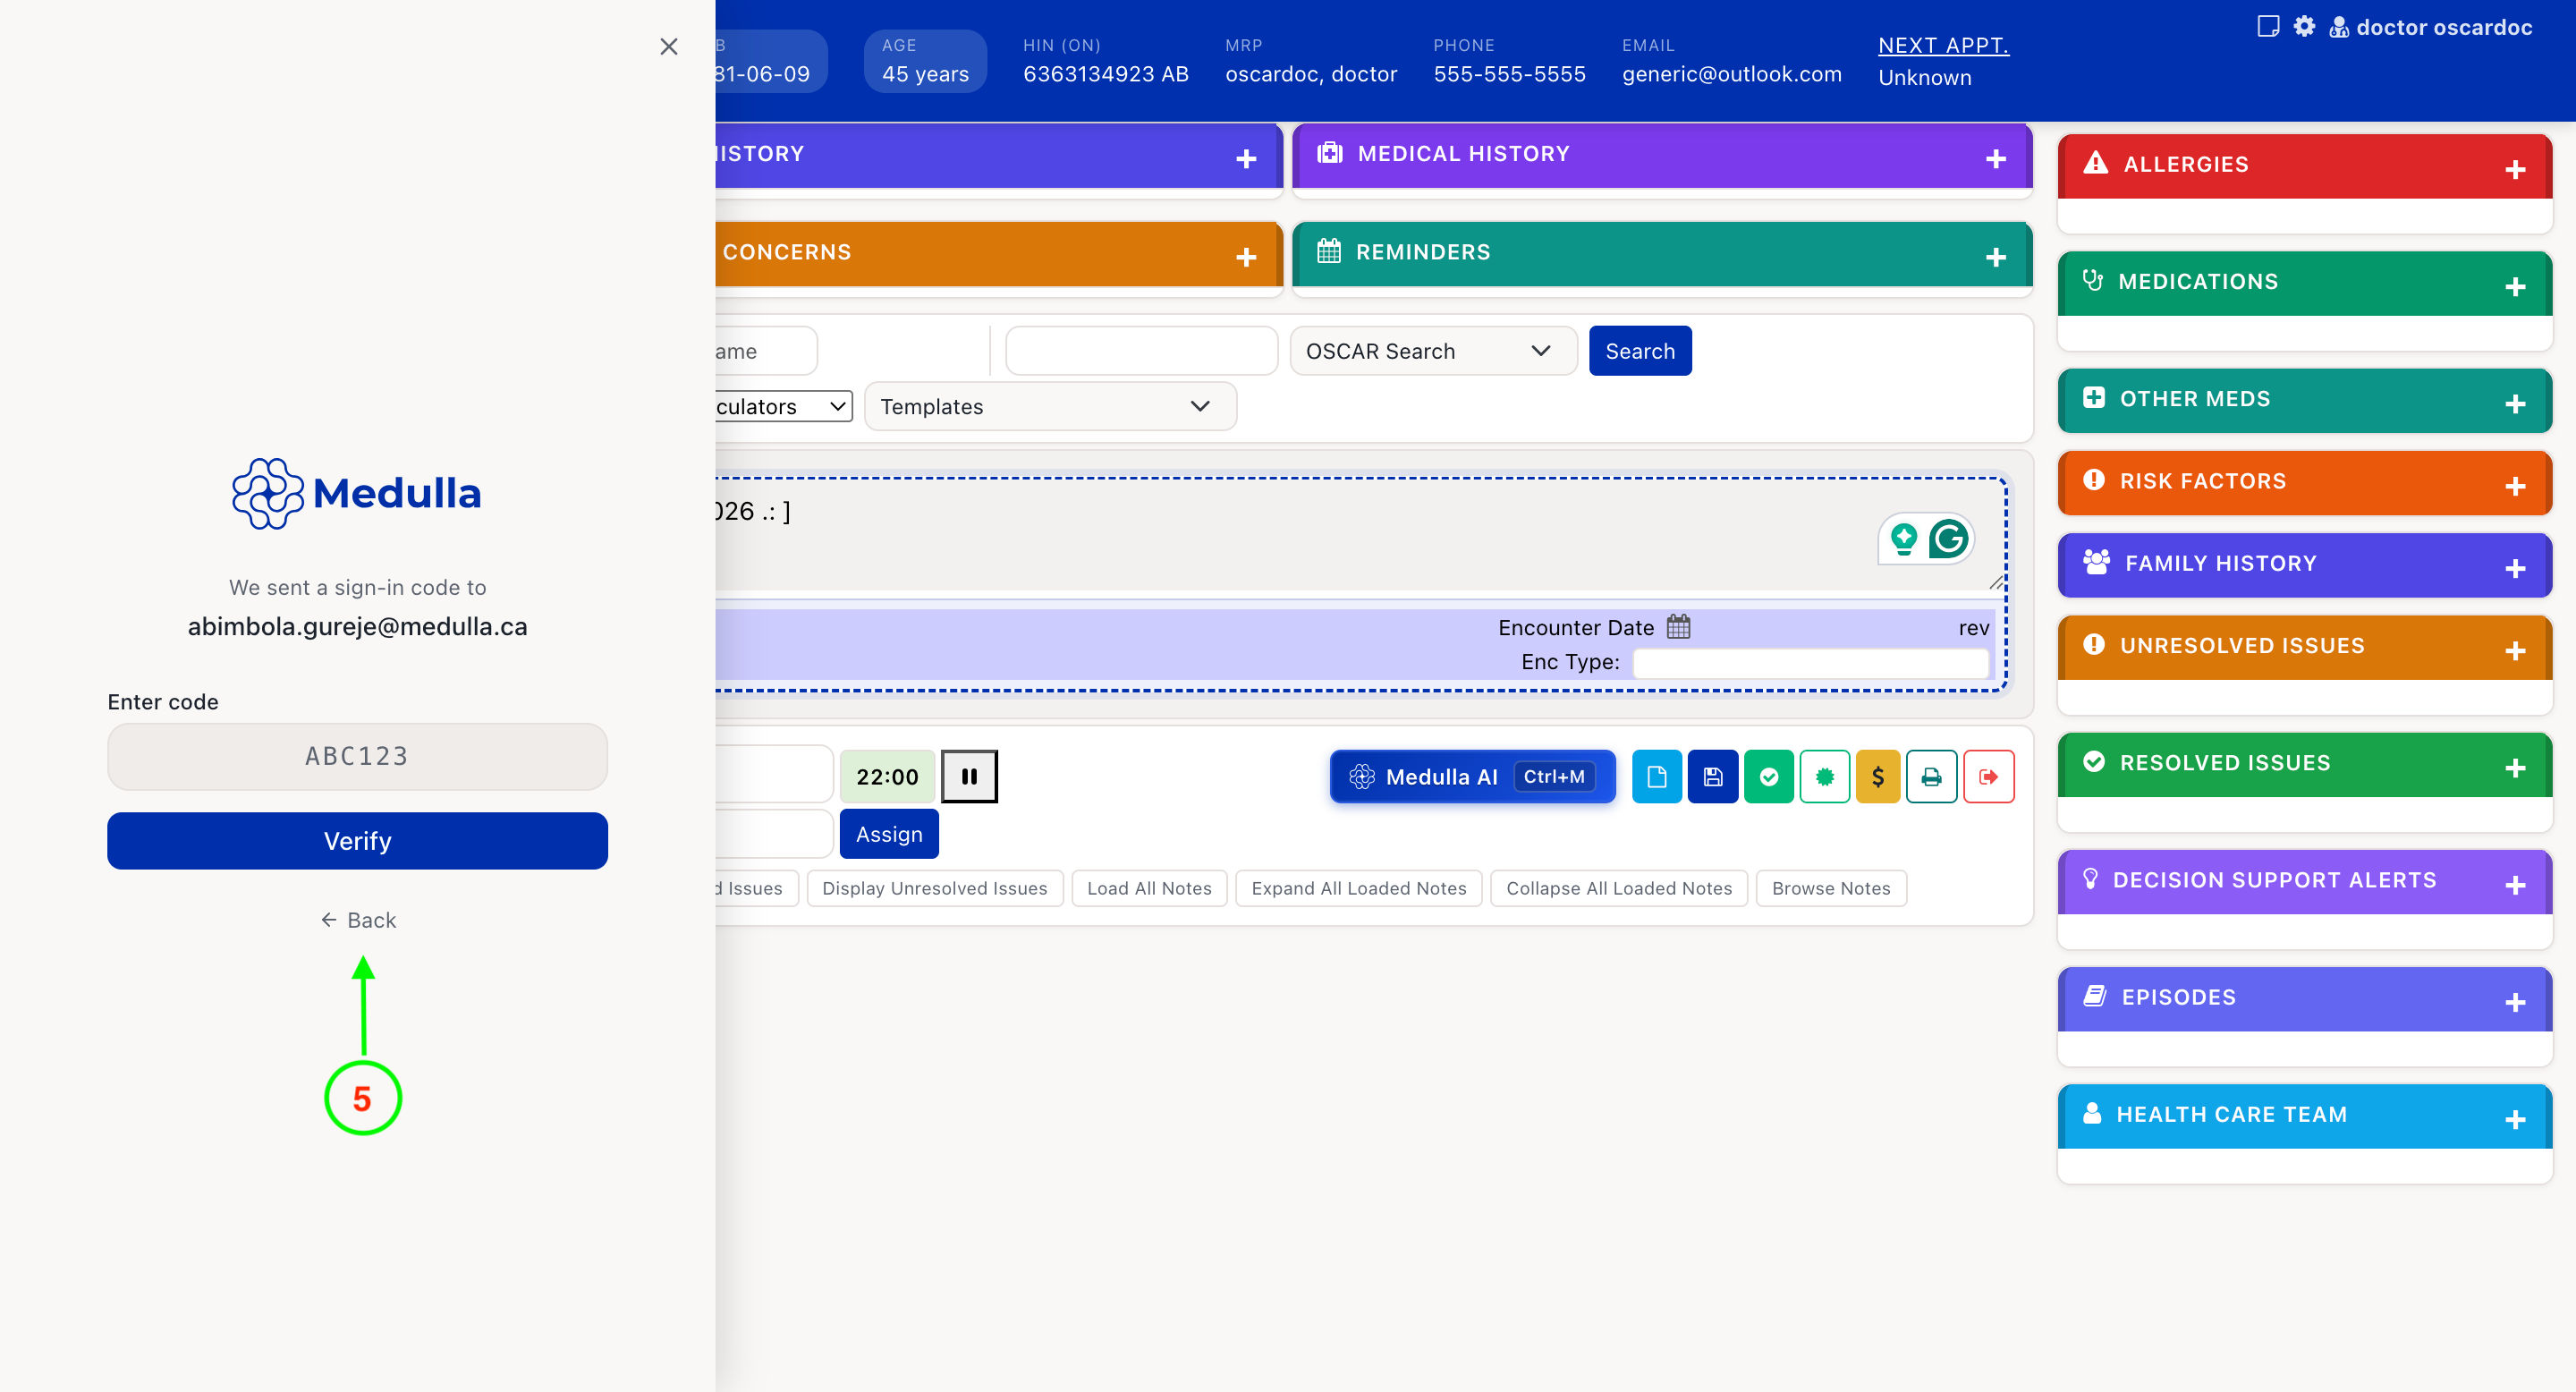
Task: Click the email generic@outlook.com
Action: pyautogui.click(x=1731, y=74)
